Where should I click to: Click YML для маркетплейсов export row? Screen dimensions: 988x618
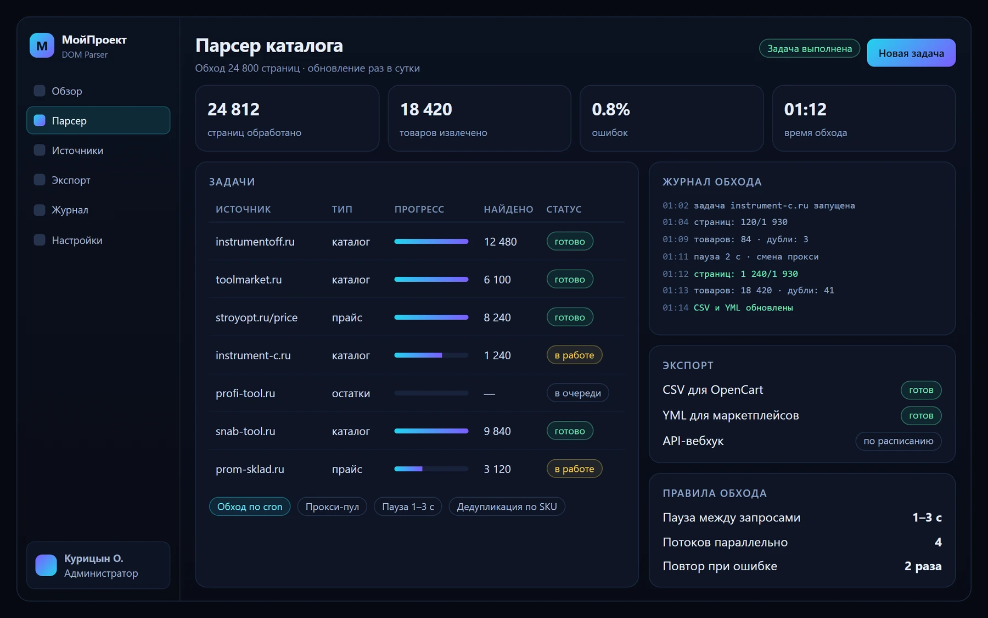coord(802,415)
